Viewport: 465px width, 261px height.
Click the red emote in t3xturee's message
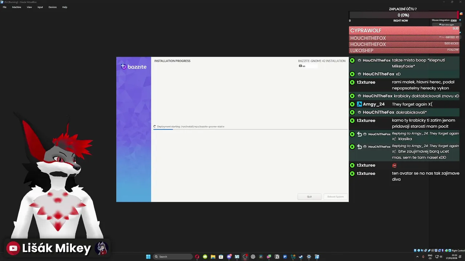point(394,165)
